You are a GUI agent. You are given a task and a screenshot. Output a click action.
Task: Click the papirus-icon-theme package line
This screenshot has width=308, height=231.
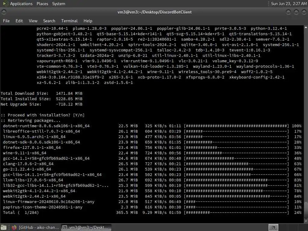[152, 207]
